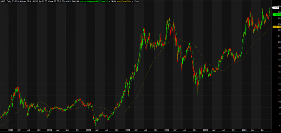Click the 10 level on price axis
This screenshot has height=133, width=281.
[274, 102]
